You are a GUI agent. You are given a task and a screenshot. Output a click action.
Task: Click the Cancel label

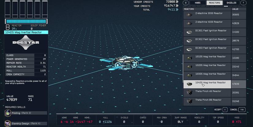[234, 110]
